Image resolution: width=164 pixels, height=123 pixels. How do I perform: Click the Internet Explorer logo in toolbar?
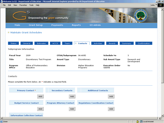[x=161, y=5]
